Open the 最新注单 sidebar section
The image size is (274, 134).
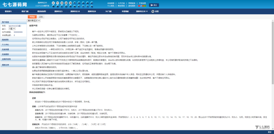coord(13,65)
